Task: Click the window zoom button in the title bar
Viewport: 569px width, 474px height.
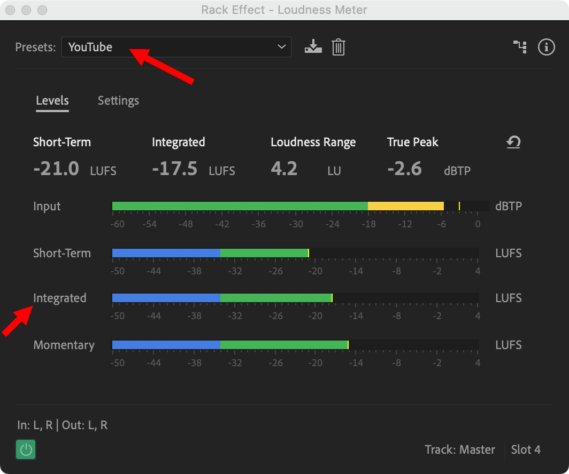Action: [x=42, y=10]
